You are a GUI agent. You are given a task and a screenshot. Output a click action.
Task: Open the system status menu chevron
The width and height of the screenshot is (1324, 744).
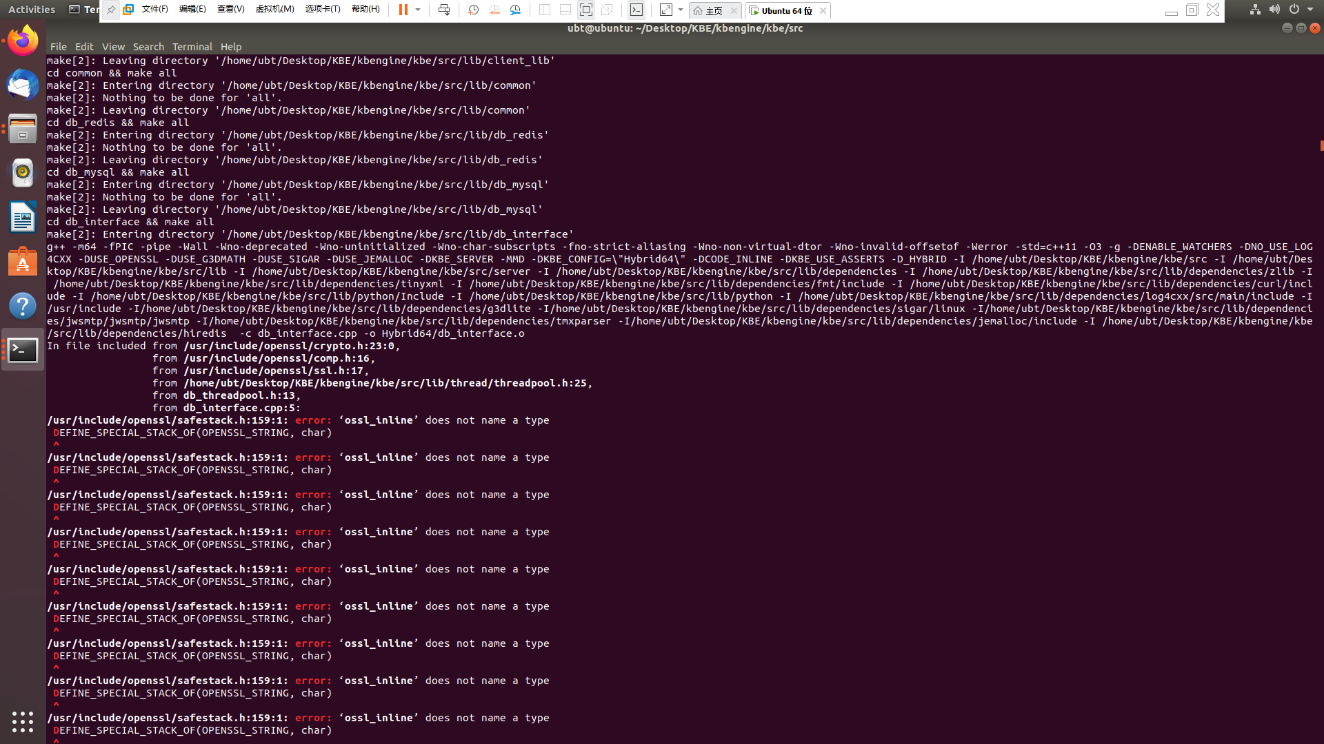[1309, 9]
